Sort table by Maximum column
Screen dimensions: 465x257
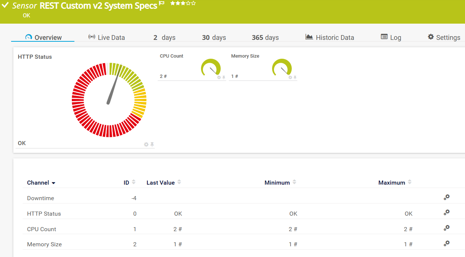pos(395,182)
